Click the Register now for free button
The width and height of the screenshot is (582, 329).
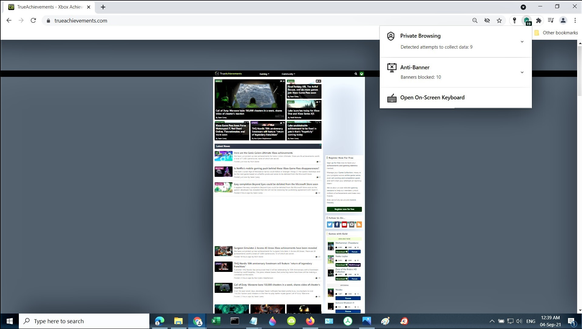click(x=344, y=209)
